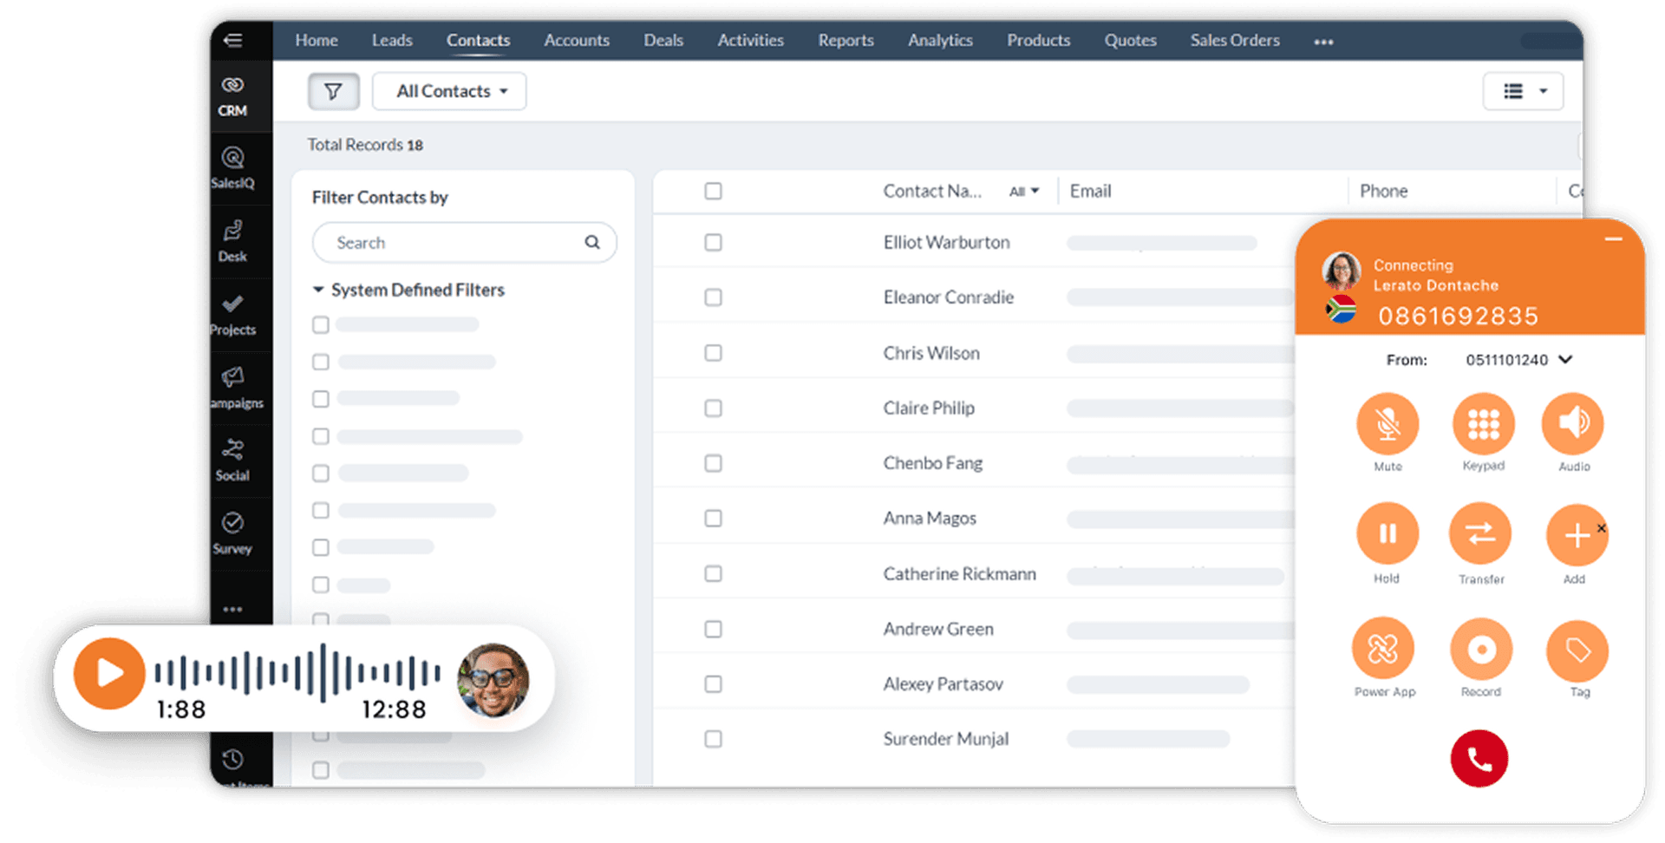Open the CRM app in the sidebar
Image resolution: width=1665 pixels, height=843 pixels.
[232, 95]
